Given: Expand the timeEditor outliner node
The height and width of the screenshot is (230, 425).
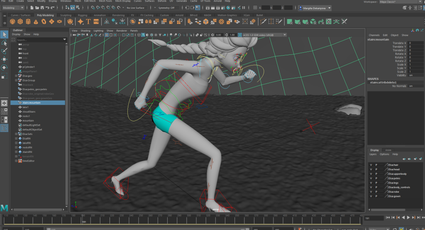Looking at the screenshot, I should [16, 161].
